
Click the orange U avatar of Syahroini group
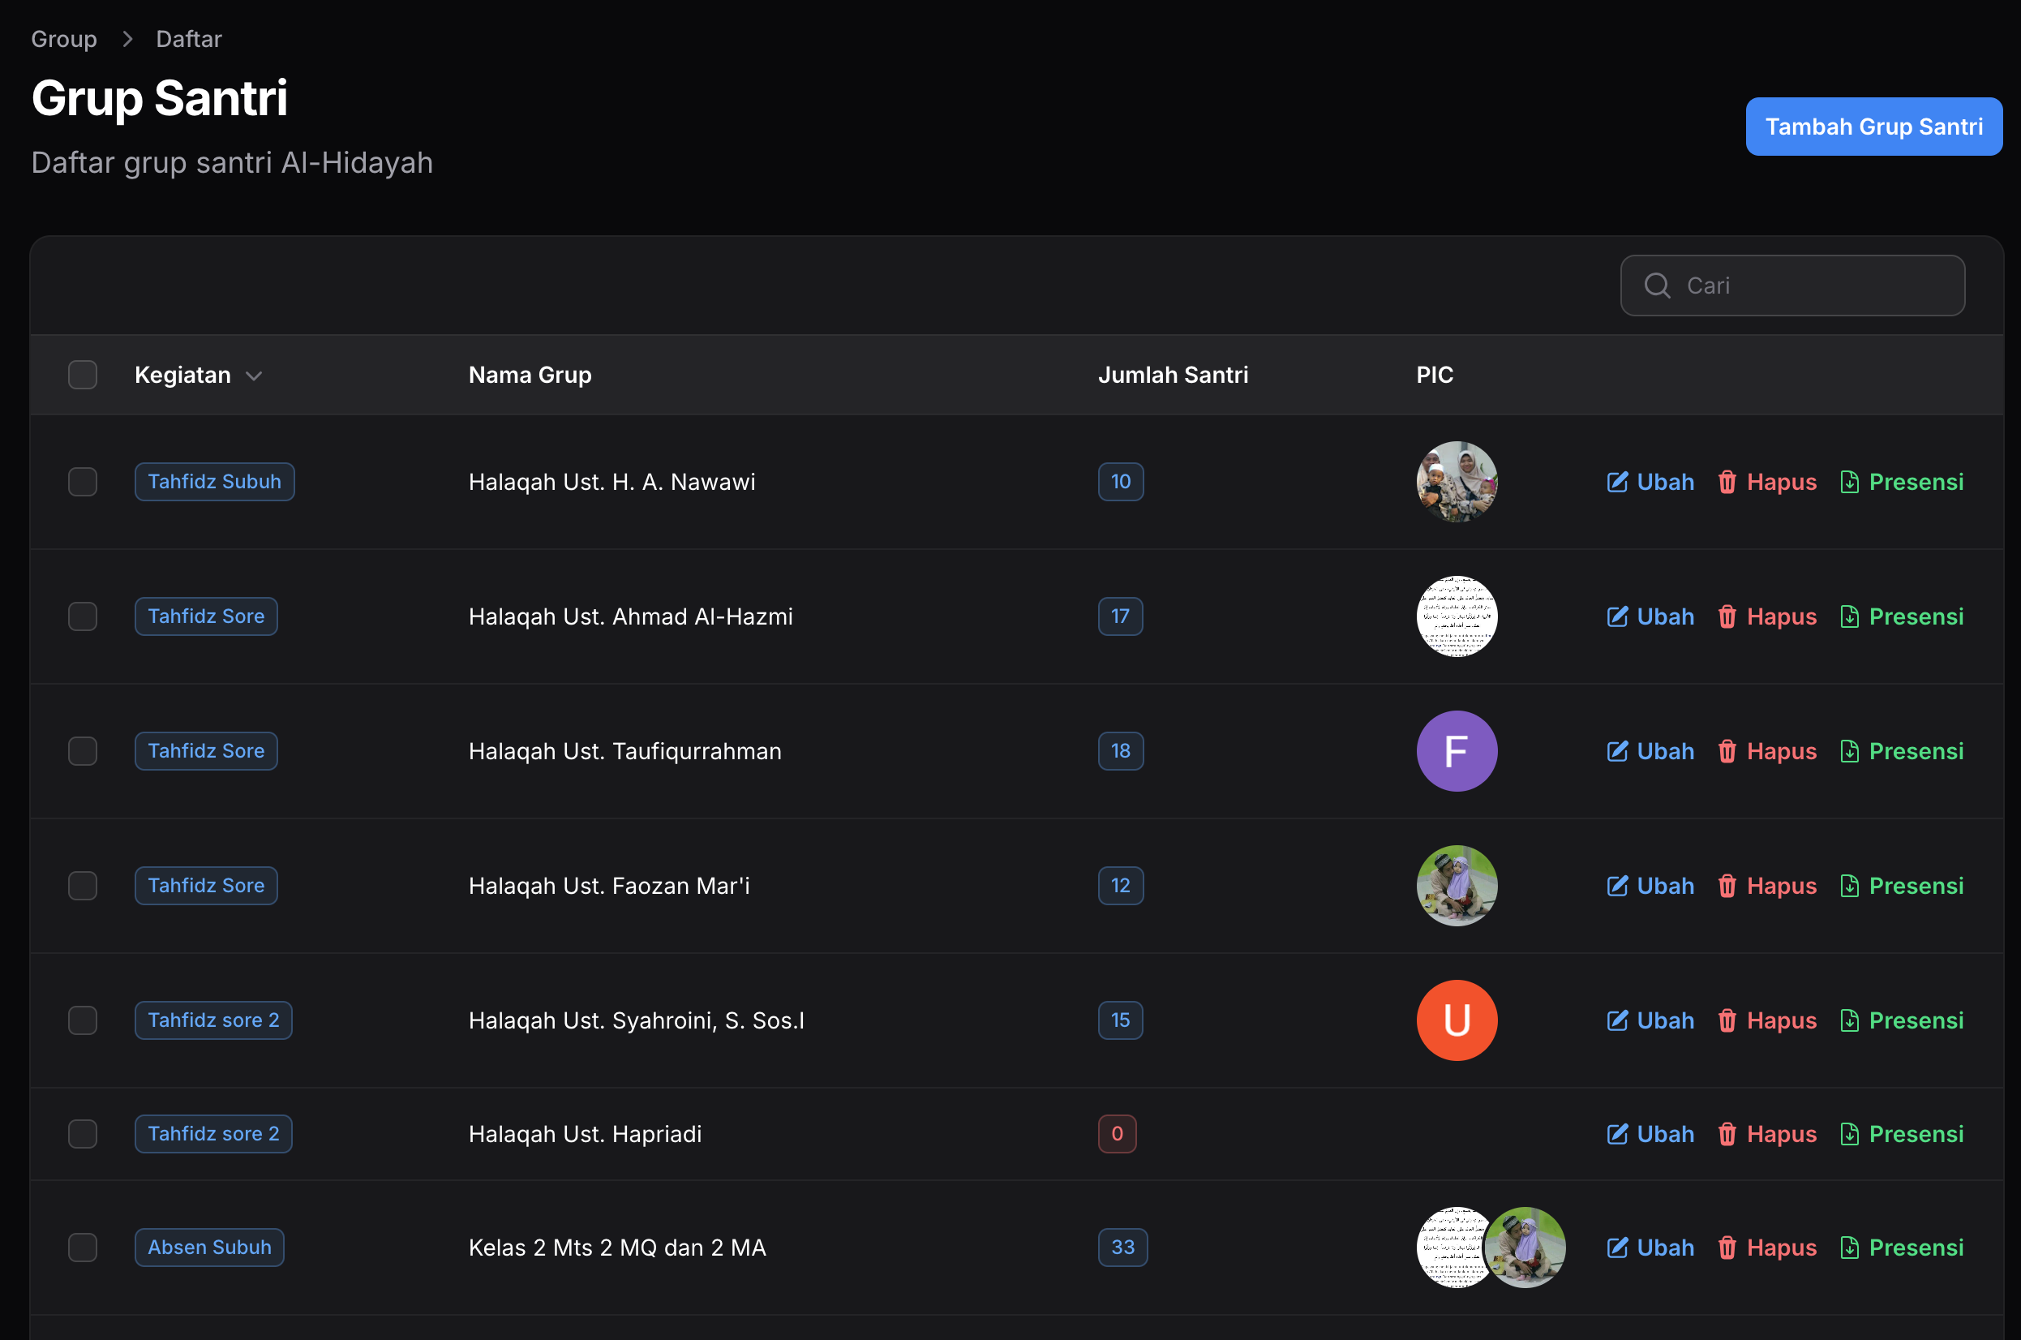(x=1457, y=1020)
